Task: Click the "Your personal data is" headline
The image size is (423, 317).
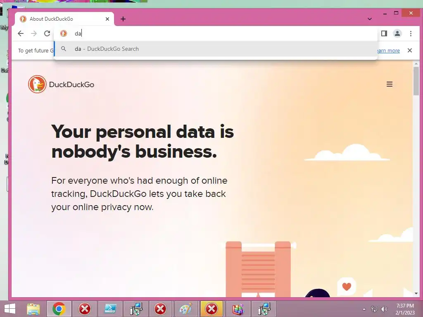Action: click(x=143, y=132)
